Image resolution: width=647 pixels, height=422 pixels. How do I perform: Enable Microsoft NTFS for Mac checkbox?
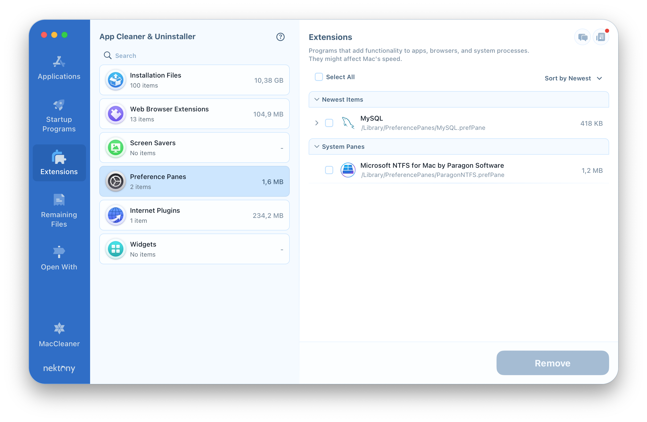click(x=329, y=170)
